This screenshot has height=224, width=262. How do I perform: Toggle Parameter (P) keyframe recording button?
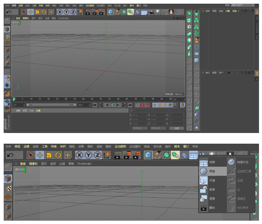coord(170,105)
